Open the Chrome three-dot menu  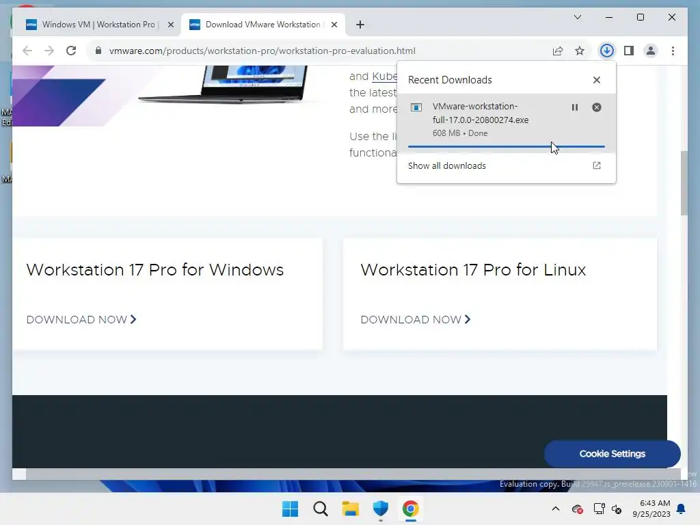(673, 51)
